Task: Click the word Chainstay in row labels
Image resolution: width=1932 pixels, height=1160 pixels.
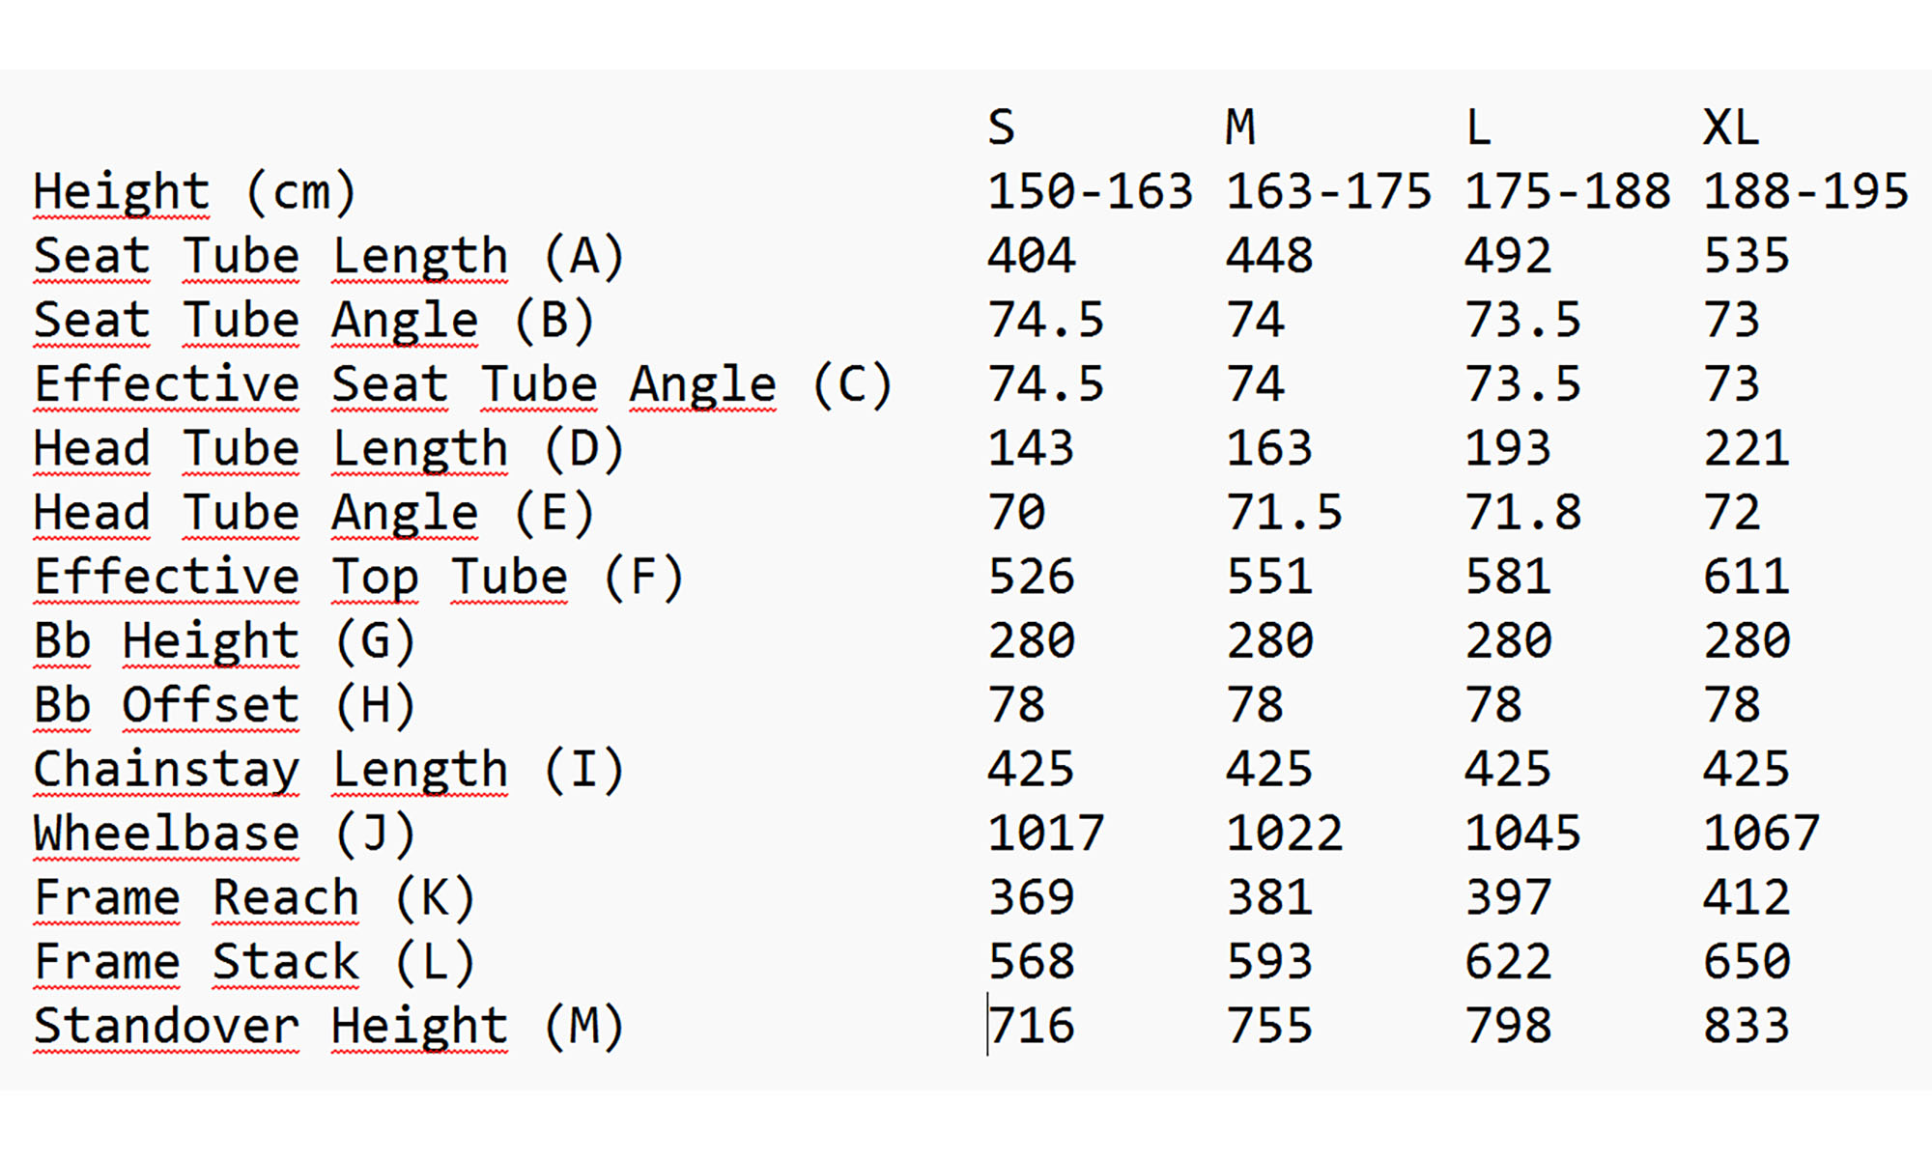Action: click(x=166, y=770)
